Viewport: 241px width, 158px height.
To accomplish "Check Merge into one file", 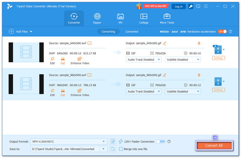I will 121,149.
